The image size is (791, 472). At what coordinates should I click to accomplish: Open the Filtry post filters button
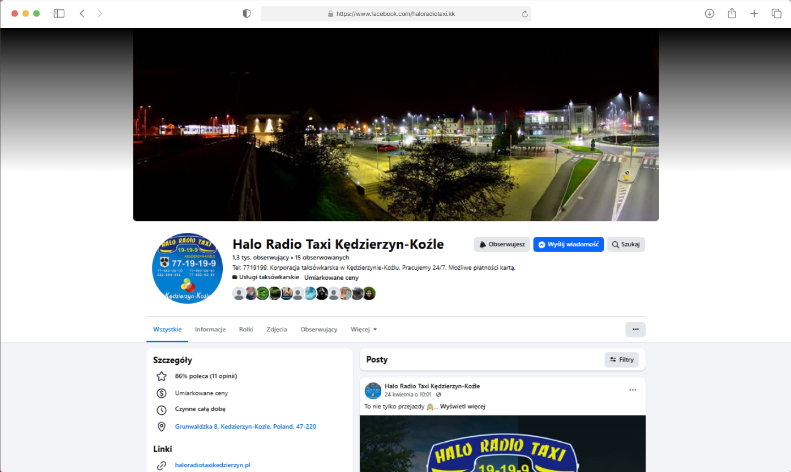click(622, 360)
